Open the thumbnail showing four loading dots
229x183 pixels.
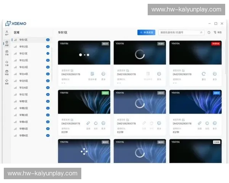[84, 151]
